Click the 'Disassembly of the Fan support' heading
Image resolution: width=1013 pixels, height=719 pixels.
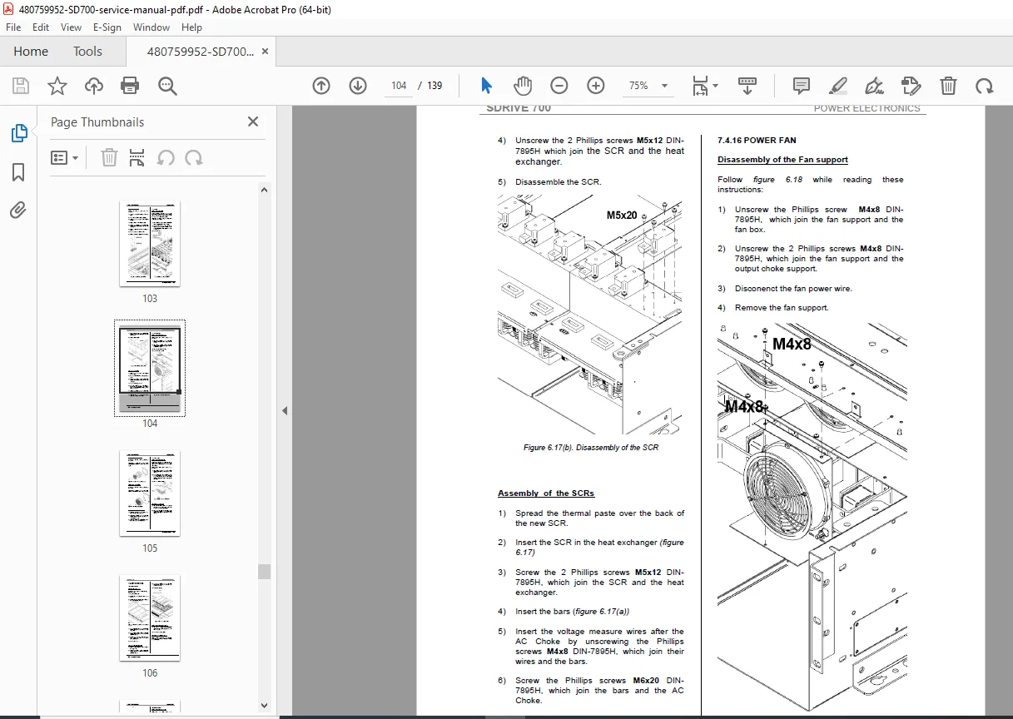[782, 160]
